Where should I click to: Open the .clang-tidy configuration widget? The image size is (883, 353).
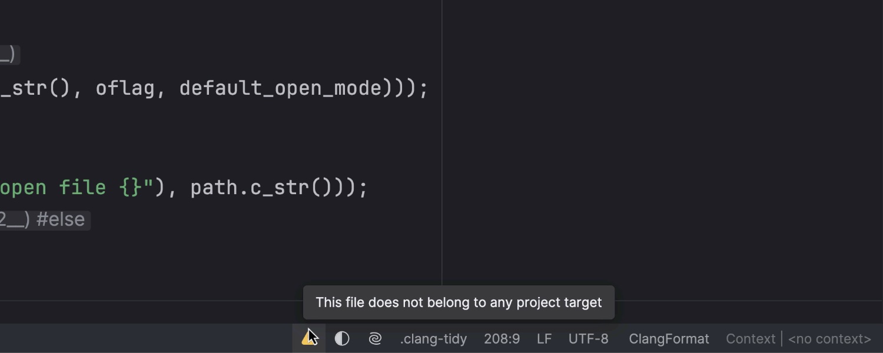[433, 339]
